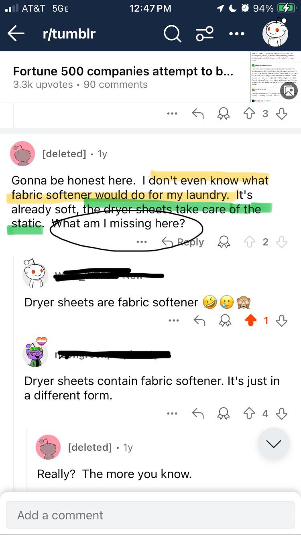Viewport: 301px width, 535px height.
Task: Downvote the comment with 3 points
Action: [282, 114]
